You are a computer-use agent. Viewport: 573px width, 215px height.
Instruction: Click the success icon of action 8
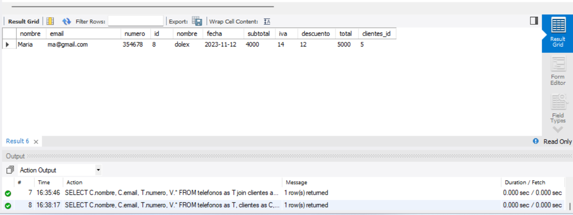[8, 206]
